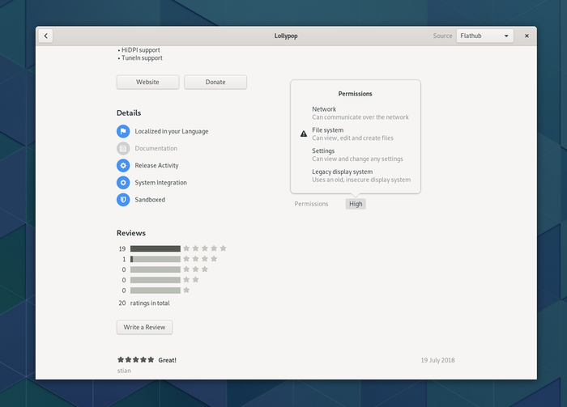Click the 'TuneIn support' bullet text
Screen dimensions: 567x407
(x=142, y=57)
